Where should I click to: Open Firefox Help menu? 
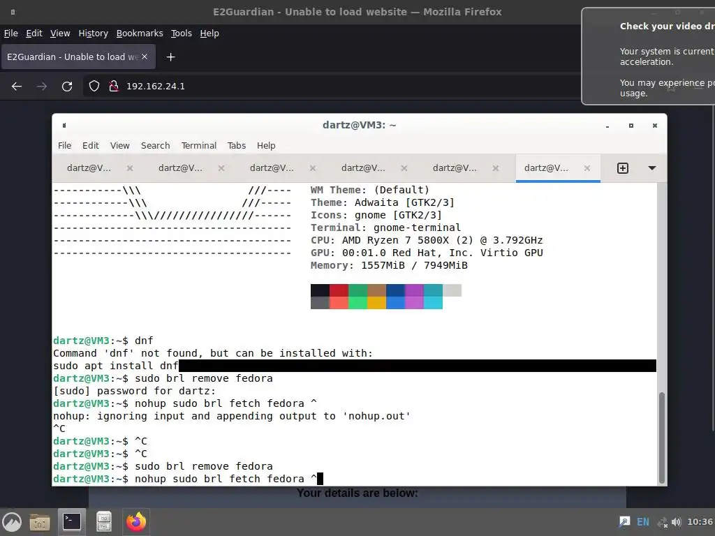coord(209,33)
